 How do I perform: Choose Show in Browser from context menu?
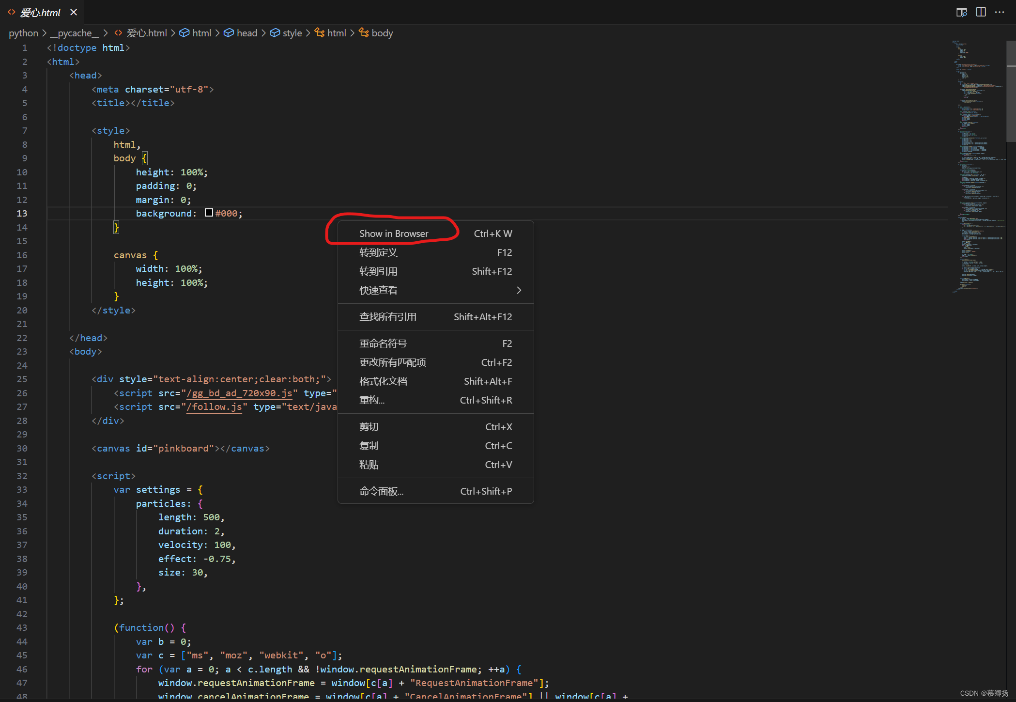[393, 233]
